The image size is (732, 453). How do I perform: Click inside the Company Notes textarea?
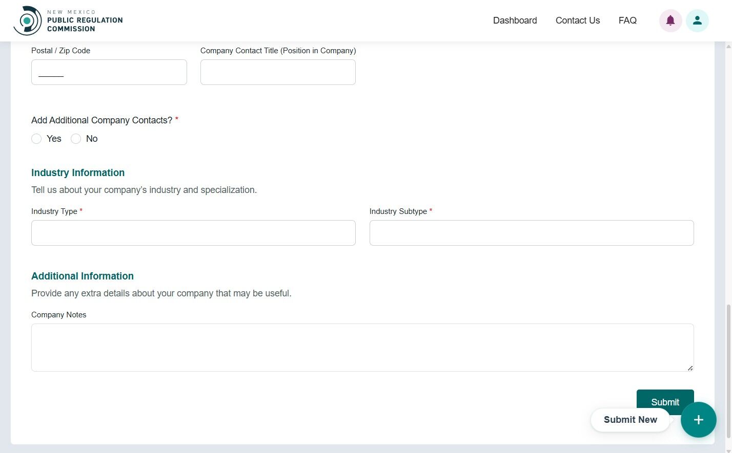[x=362, y=347]
